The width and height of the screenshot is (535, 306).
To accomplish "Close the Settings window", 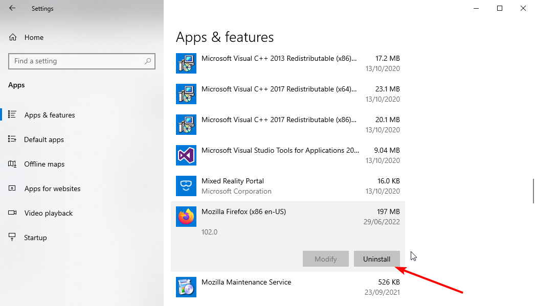I will [x=523, y=8].
